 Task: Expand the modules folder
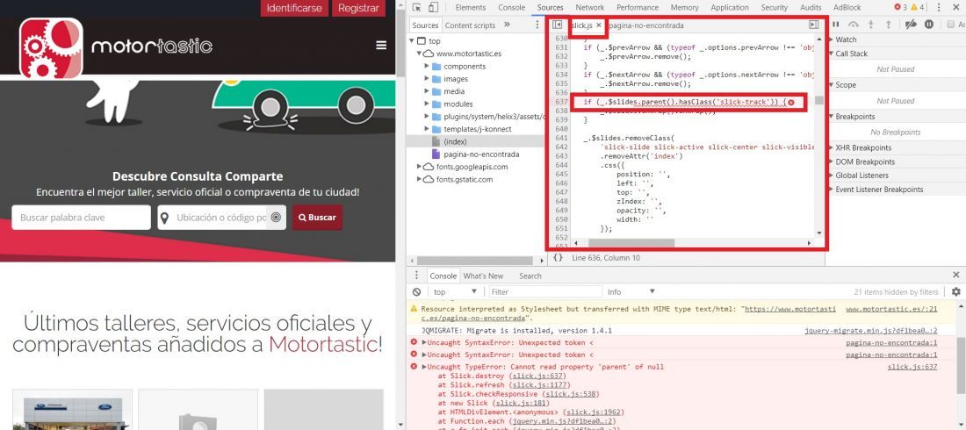coord(426,104)
